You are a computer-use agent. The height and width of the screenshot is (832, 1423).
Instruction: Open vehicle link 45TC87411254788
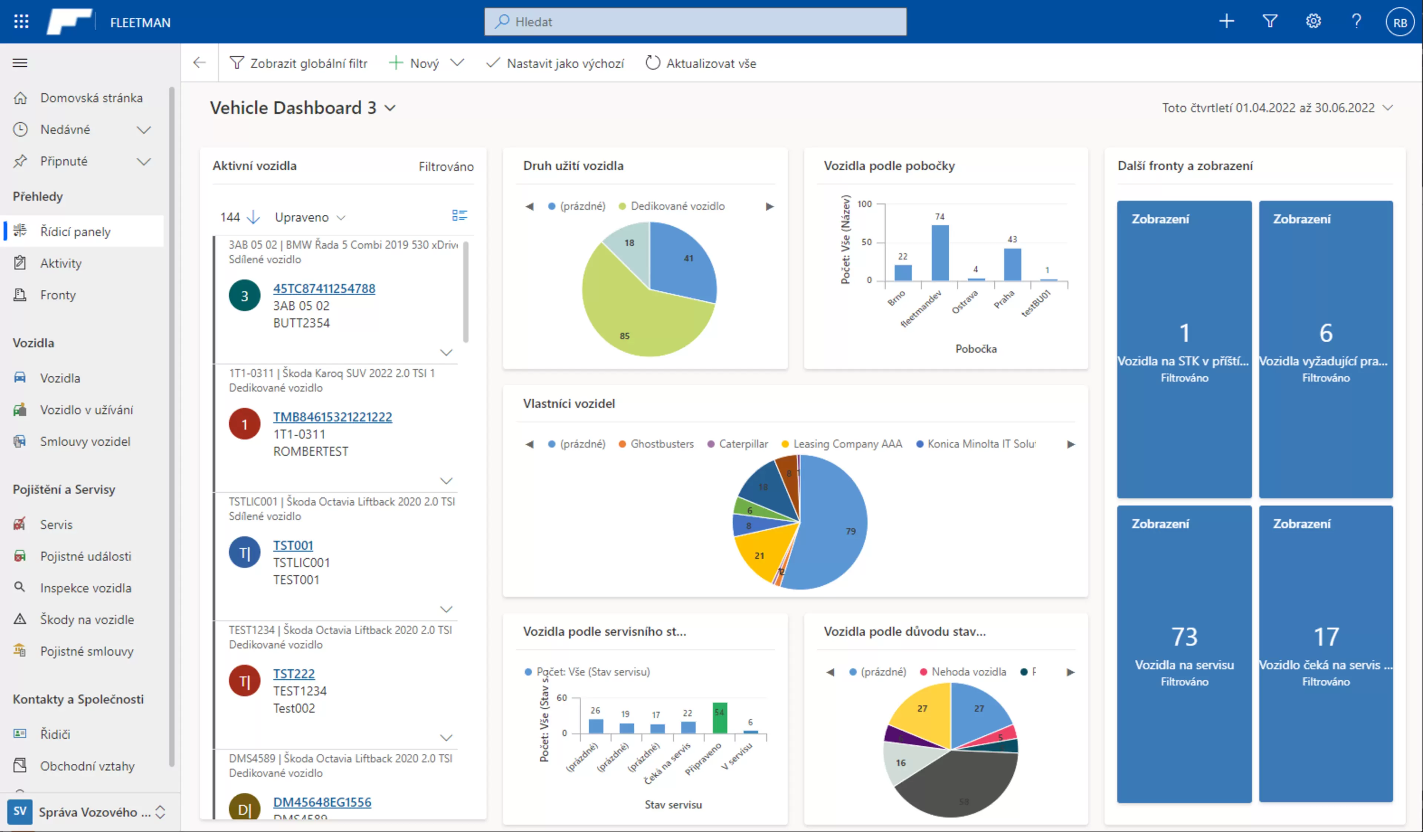(324, 289)
